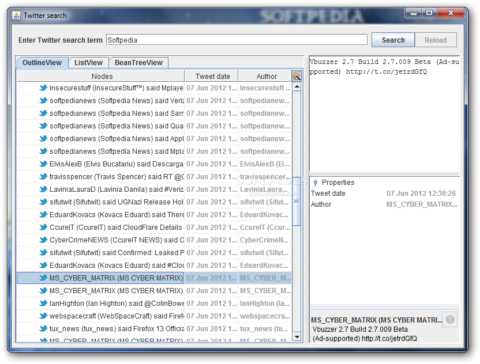Image resolution: width=480 pixels, height=364 pixels.
Task: Minimize the Twitter search window
Action: click(414, 13)
